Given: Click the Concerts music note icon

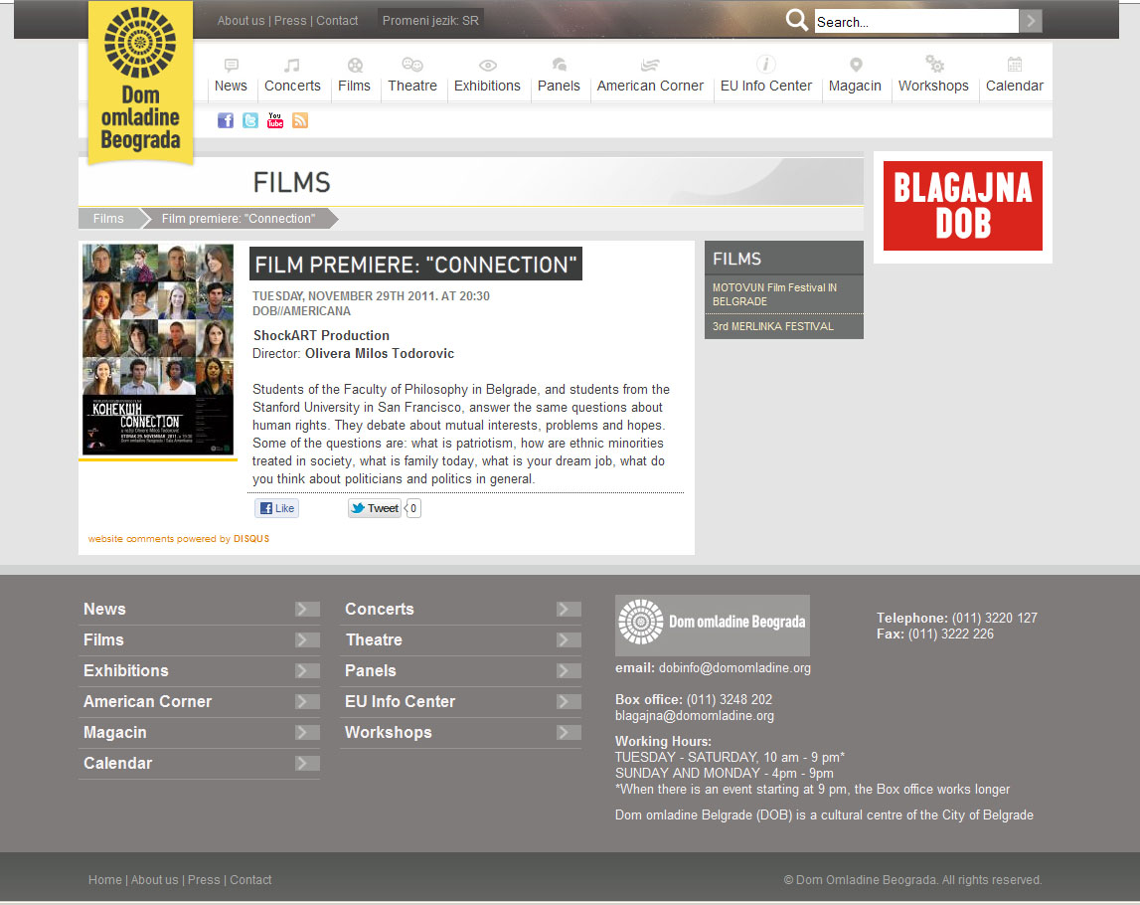Looking at the screenshot, I should click(x=291, y=66).
